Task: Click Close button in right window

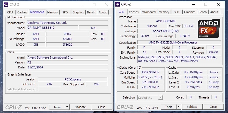Action: 213,107
